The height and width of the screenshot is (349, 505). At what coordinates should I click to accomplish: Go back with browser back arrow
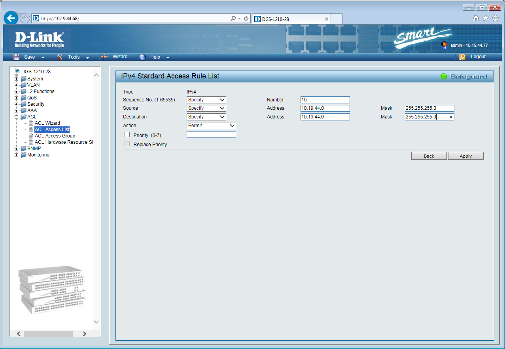(x=11, y=18)
